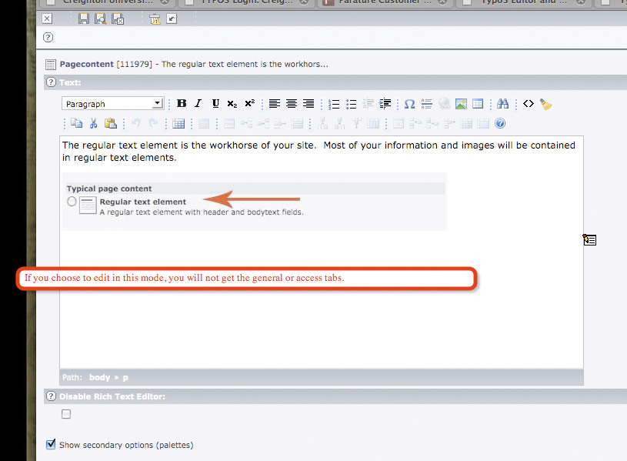627x461 pixels.
Task: Click the center align button
Action: click(x=292, y=104)
